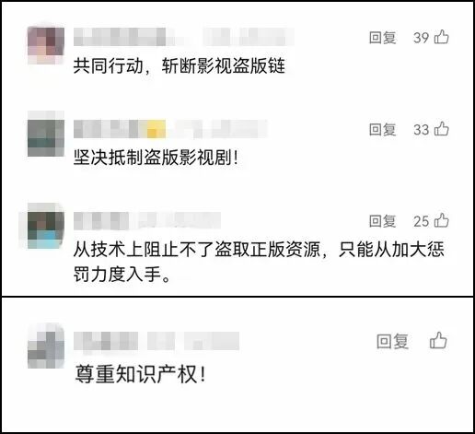Open avatar of the second commenter
This screenshot has width=475, height=434.
tap(46, 138)
